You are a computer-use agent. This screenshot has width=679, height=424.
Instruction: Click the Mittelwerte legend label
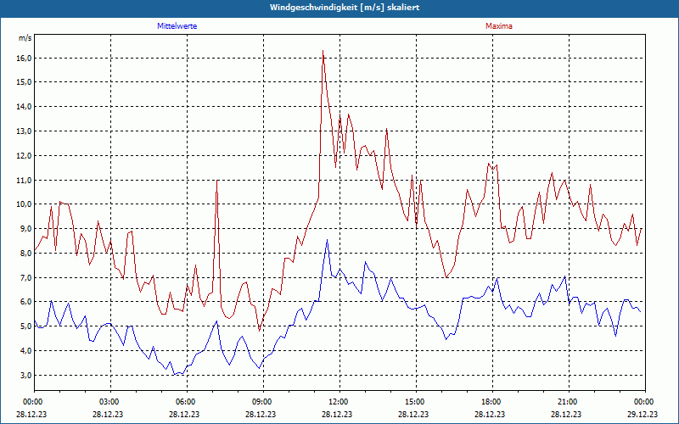tap(177, 26)
